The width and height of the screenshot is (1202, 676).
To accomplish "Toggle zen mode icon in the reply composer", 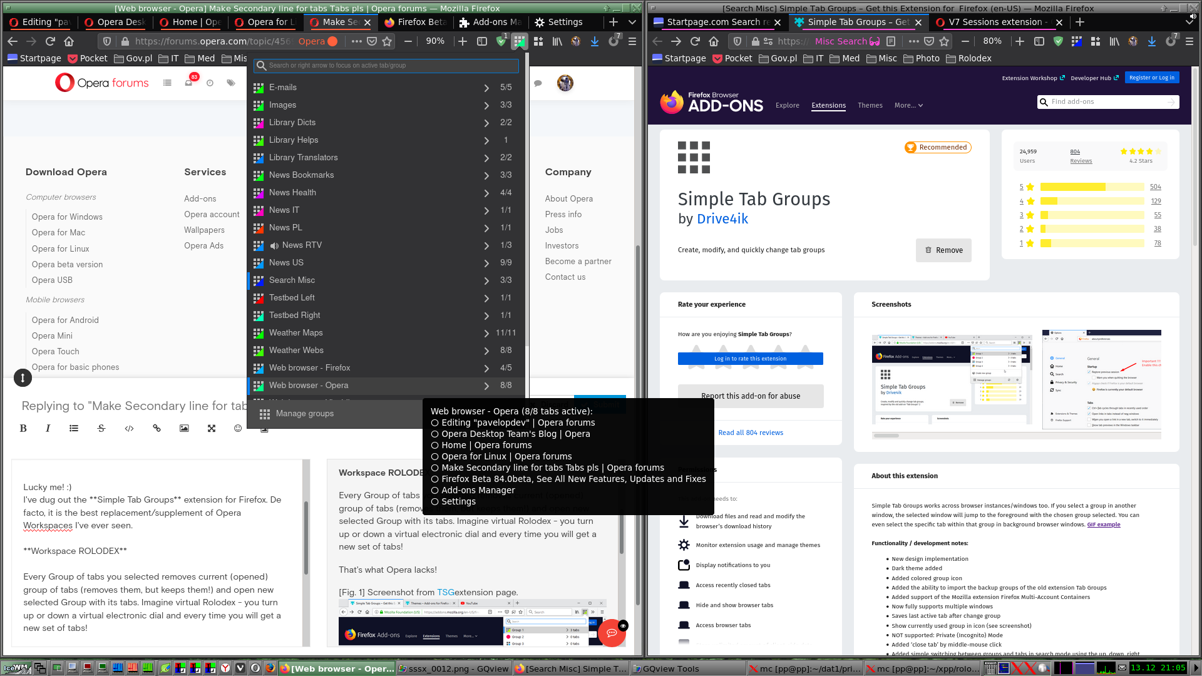I will (212, 428).
